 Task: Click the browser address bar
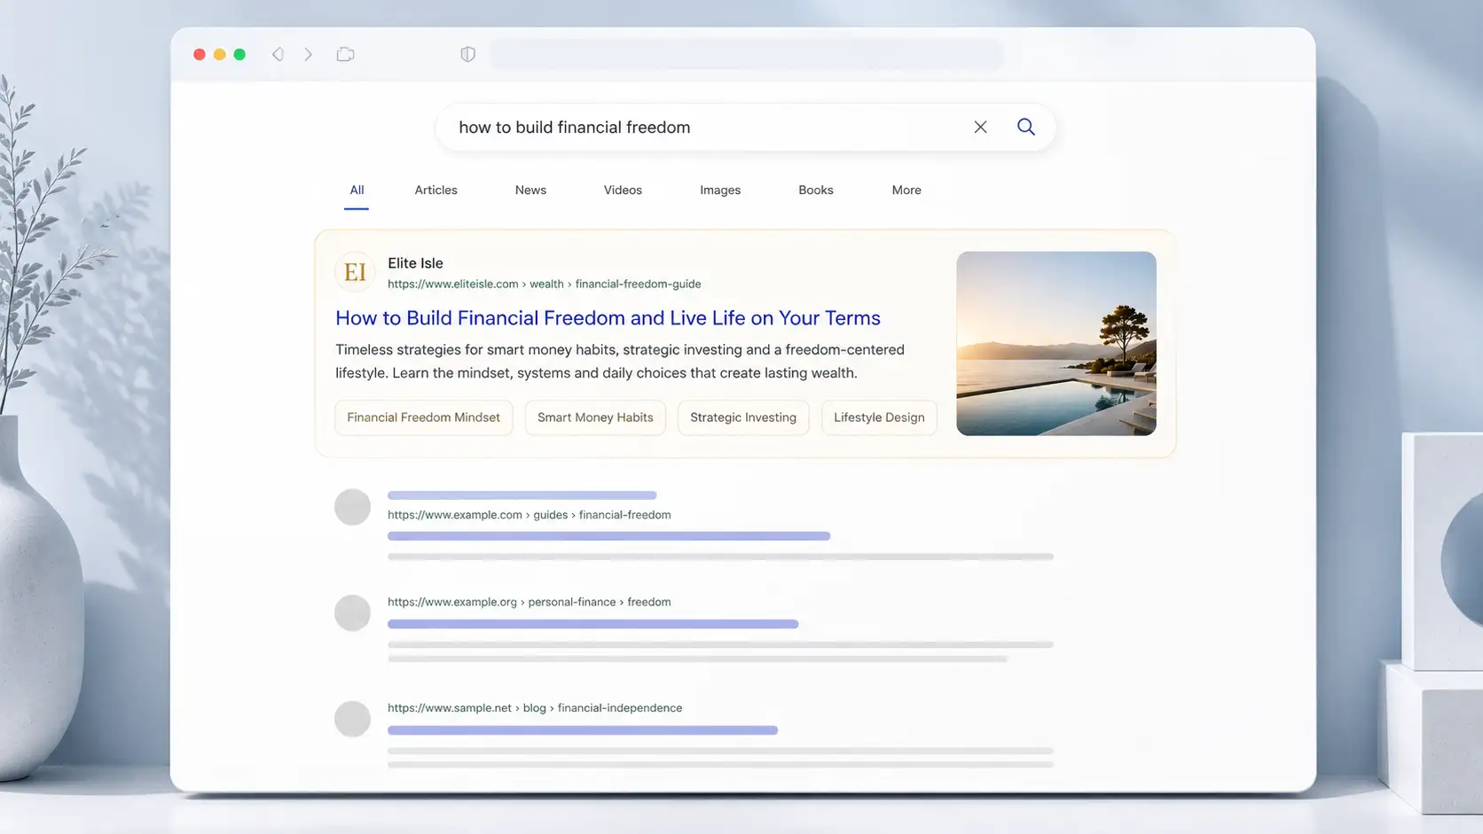747,54
